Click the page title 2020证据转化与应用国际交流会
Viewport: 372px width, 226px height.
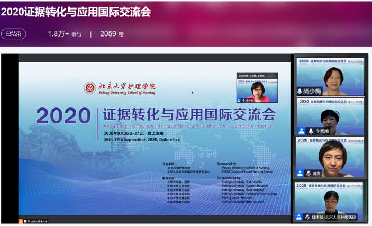tap(76, 12)
